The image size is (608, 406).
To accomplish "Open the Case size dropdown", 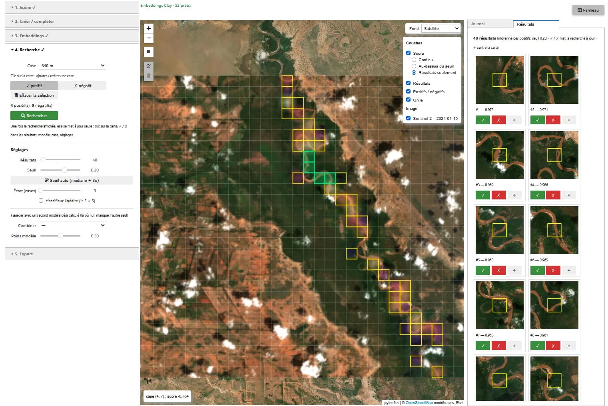I will (x=72, y=66).
